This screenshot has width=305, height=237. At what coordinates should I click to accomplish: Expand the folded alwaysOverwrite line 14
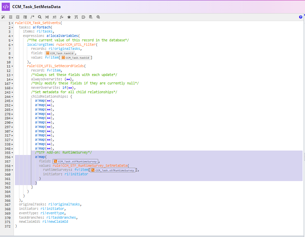click(12, 79)
